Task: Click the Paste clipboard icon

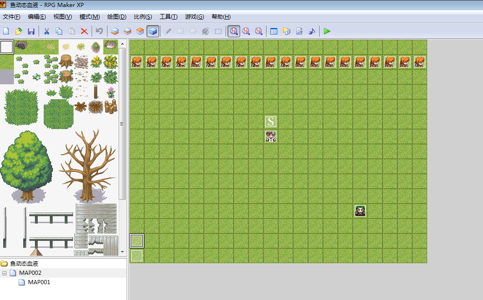Action: [x=72, y=31]
